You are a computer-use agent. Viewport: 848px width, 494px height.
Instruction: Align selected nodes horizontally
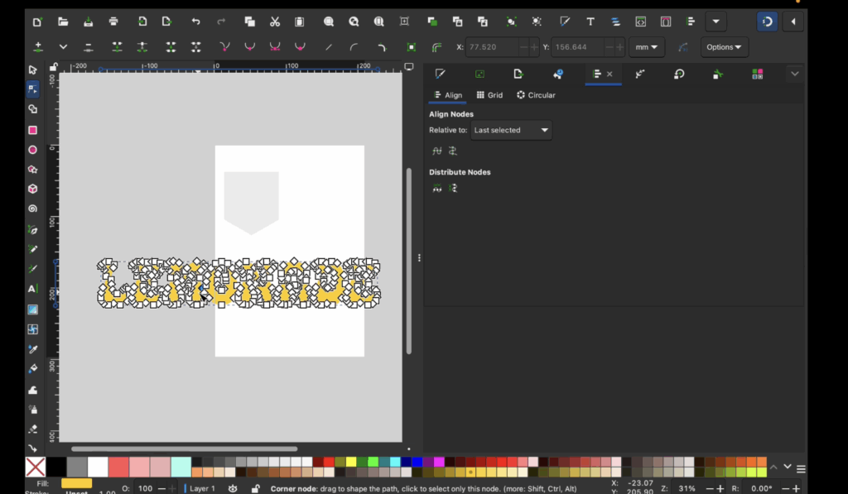tap(437, 151)
